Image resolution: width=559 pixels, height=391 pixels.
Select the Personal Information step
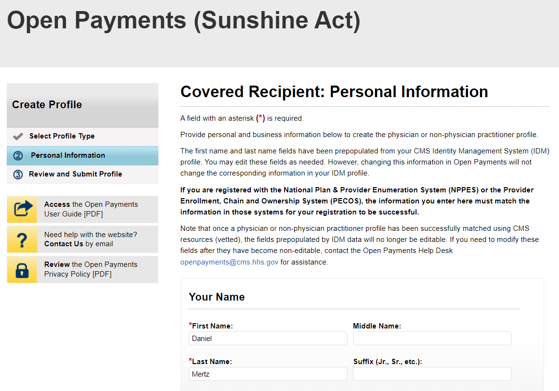pos(68,156)
